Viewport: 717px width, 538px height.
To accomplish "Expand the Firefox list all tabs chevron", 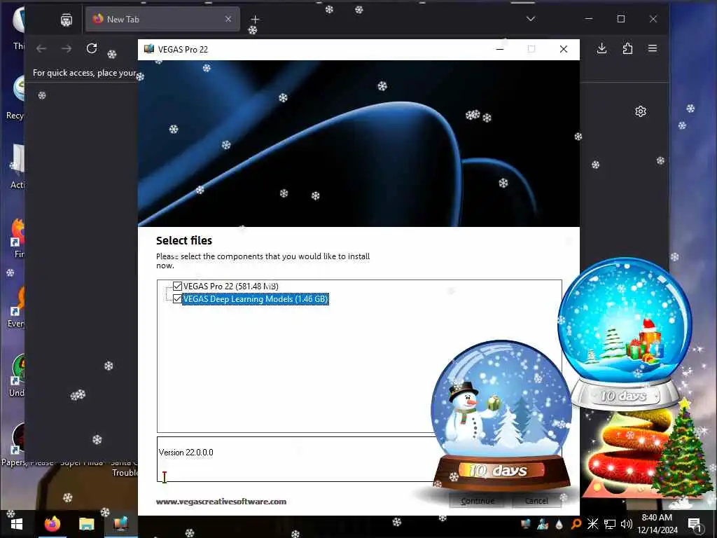I will point(531,19).
